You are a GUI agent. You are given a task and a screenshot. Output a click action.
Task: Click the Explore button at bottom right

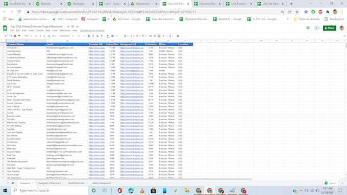[x=330, y=183]
